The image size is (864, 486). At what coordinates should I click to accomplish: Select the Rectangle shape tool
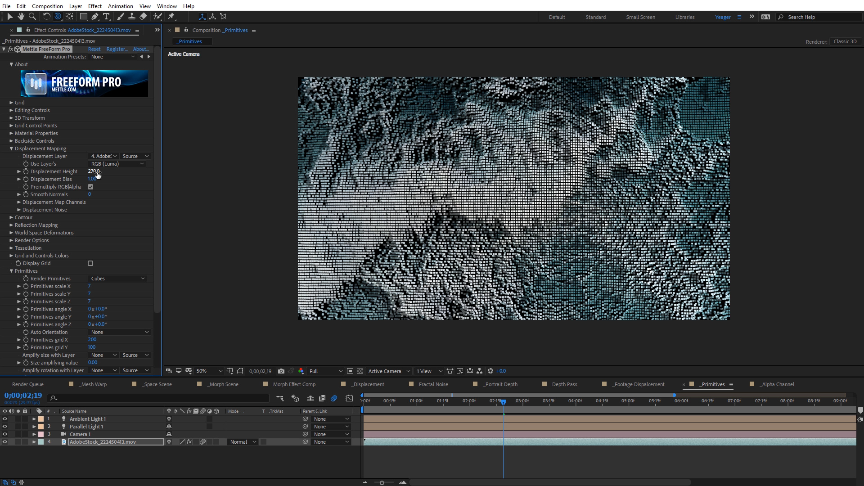point(83,17)
